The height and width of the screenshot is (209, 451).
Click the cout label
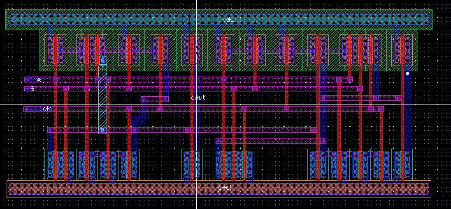click(x=198, y=98)
